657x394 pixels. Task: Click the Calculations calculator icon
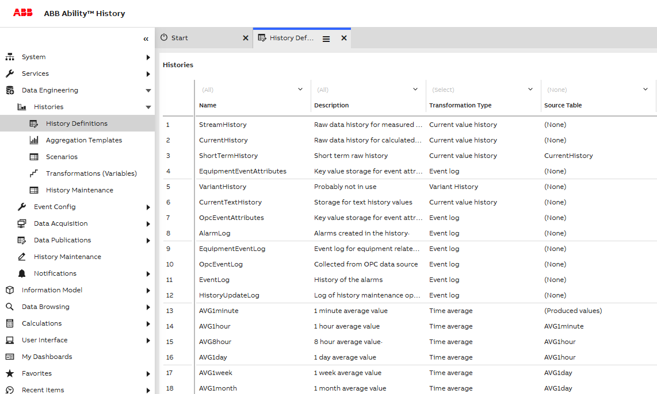[10, 323]
